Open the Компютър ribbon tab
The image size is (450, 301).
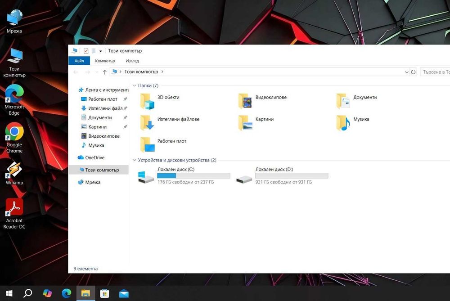(x=105, y=61)
